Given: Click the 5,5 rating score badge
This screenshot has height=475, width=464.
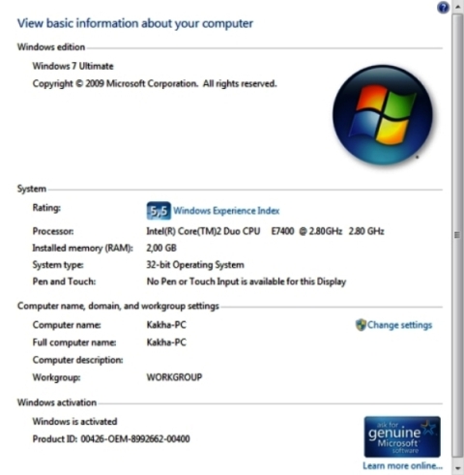Looking at the screenshot, I should click(x=159, y=211).
